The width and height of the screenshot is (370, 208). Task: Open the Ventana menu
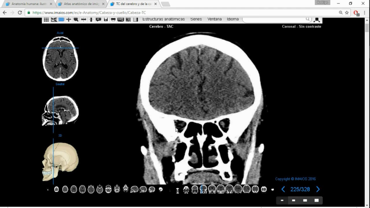(x=214, y=19)
